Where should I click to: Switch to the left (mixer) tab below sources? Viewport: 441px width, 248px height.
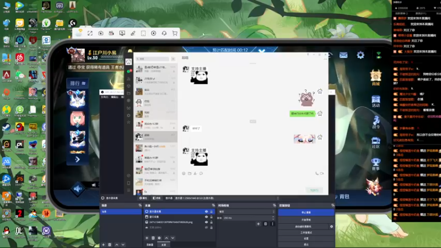[x=150, y=245]
